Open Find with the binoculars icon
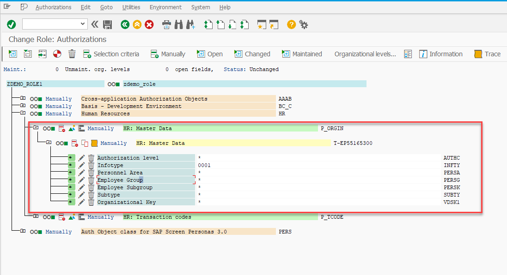507x275 pixels. (x=178, y=24)
